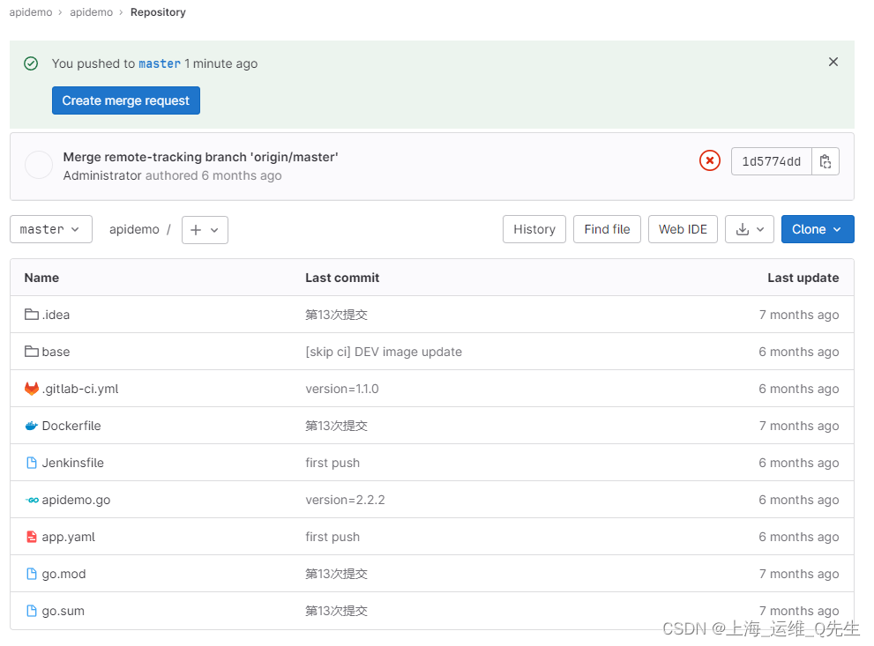
Task: Click the 'version=1.1.0' commit message
Action: [341, 389]
